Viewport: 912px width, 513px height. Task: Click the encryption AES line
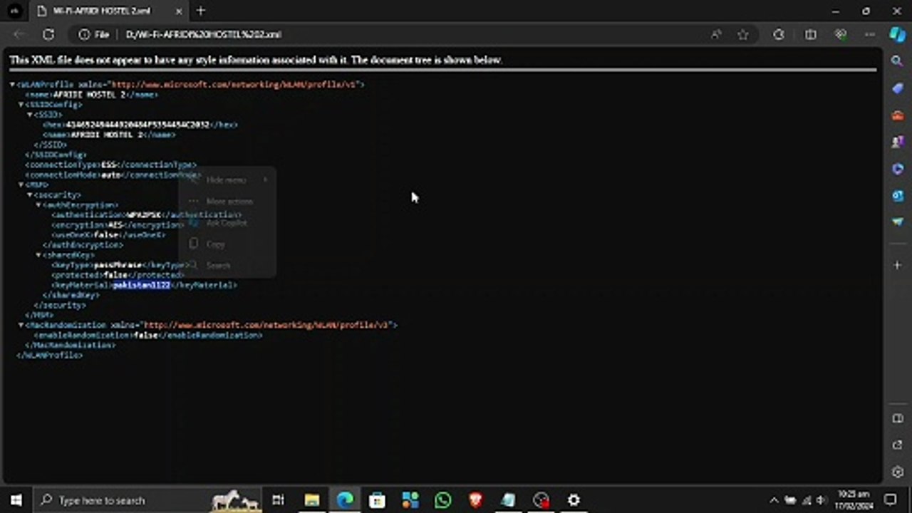point(118,224)
